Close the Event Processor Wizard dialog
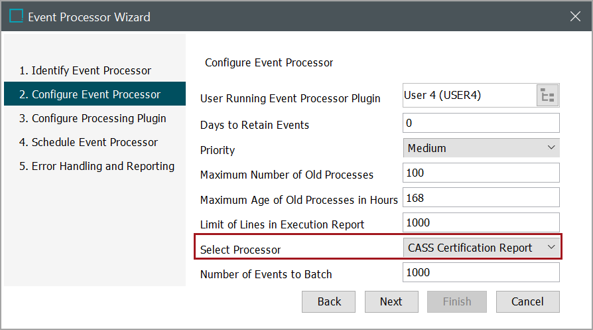This screenshot has height=330, width=593. click(x=575, y=17)
